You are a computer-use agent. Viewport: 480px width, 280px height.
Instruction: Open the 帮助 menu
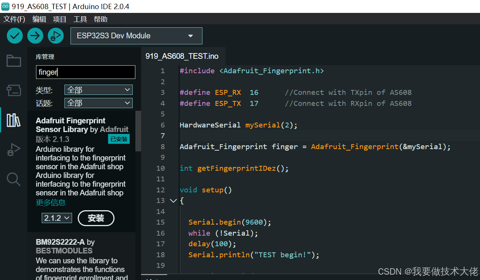tap(100, 19)
